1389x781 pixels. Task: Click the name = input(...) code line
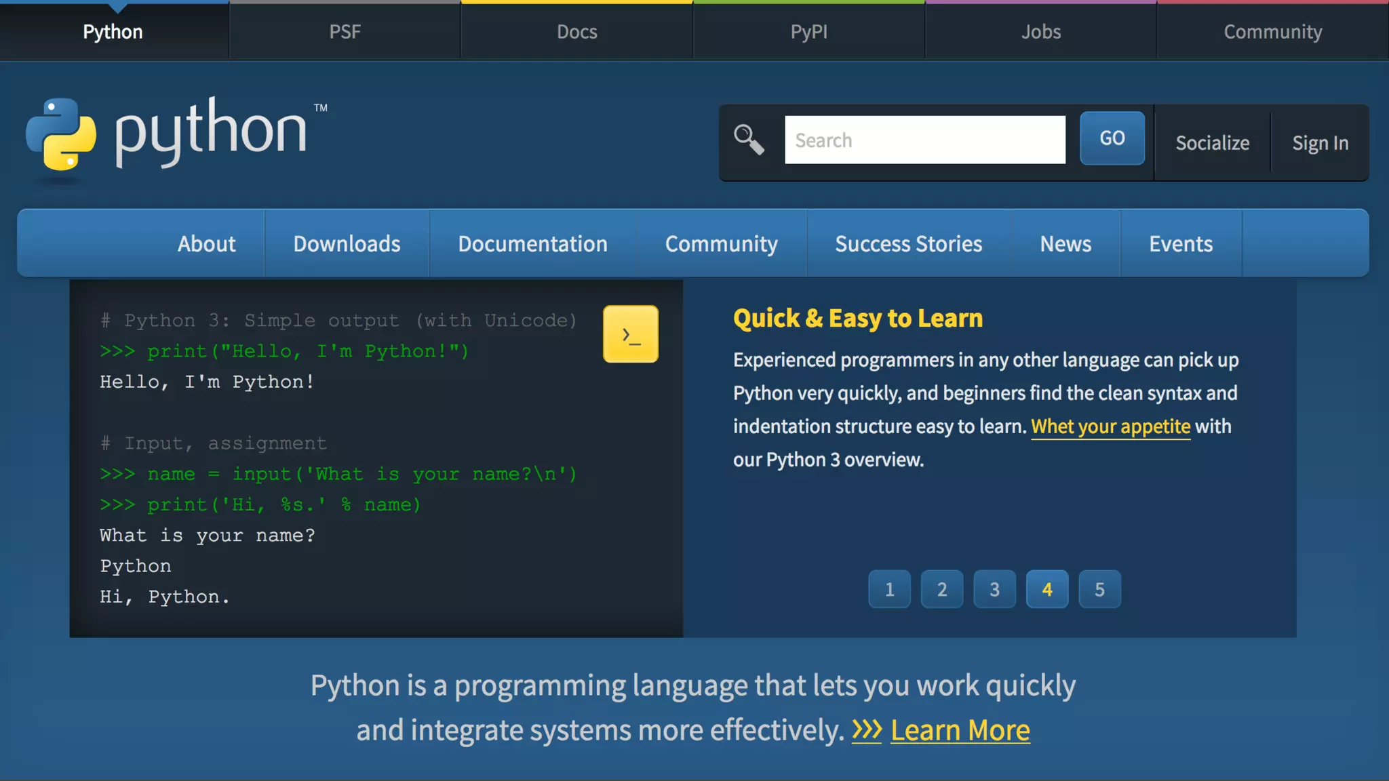click(x=338, y=474)
